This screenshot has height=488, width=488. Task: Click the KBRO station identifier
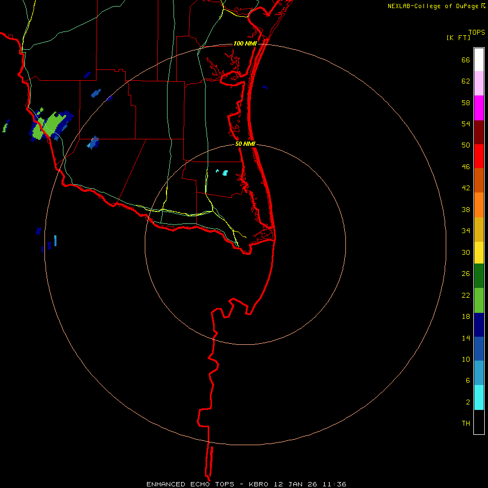point(260,484)
